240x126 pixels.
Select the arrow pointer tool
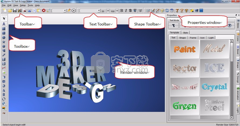(x=4, y=18)
